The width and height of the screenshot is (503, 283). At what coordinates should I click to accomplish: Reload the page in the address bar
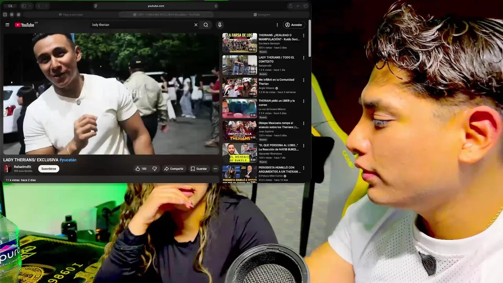tap(216, 6)
